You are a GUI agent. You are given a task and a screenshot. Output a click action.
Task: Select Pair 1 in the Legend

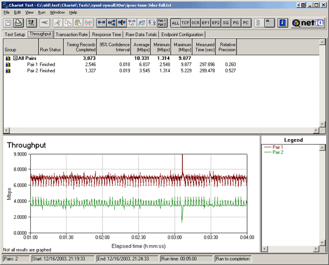[277, 147]
